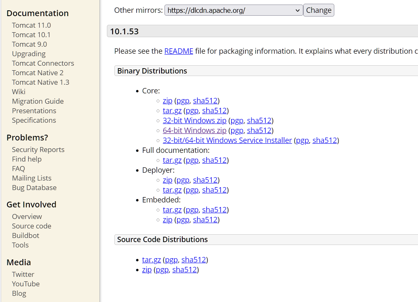Download source code tar.gz

[x=152, y=260]
